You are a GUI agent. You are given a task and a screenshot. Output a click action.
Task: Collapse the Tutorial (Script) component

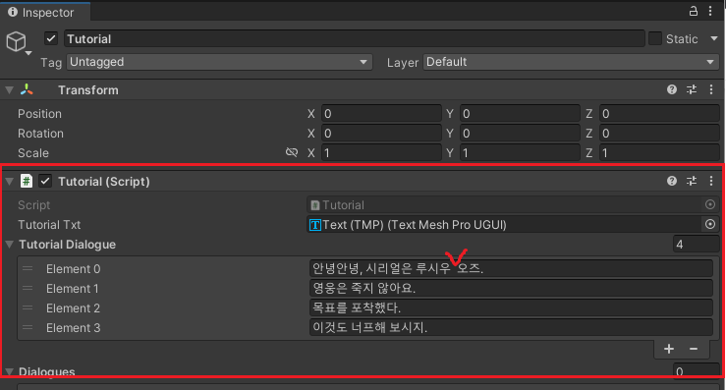(9, 182)
